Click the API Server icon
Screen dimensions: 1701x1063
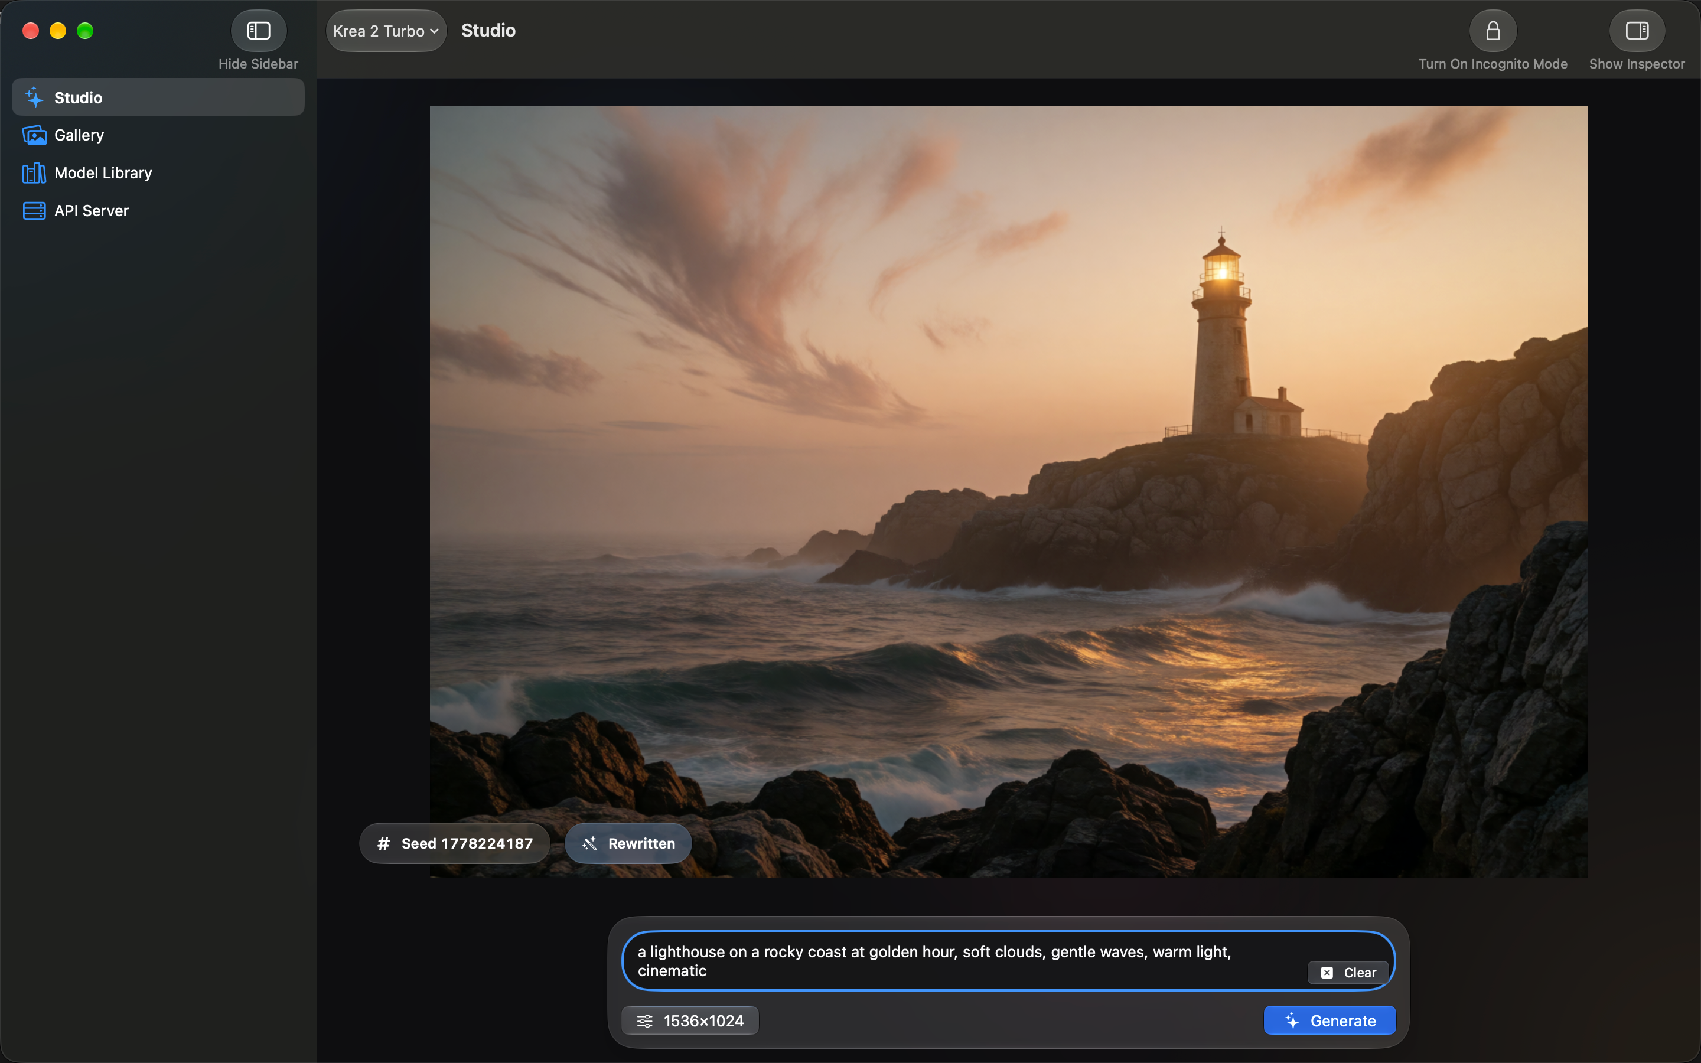click(x=34, y=211)
